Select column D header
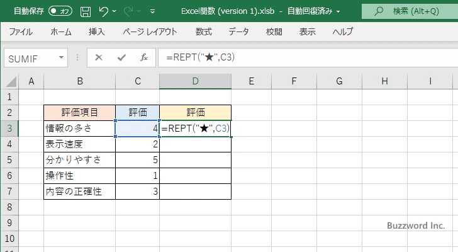 (x=196, y=81)
